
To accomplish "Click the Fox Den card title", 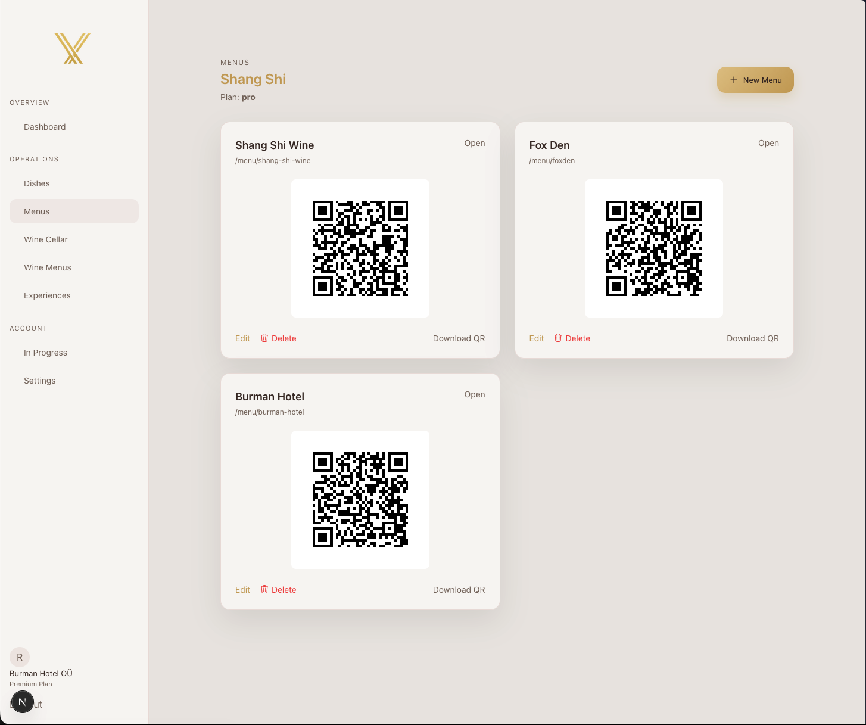I will [550, 145].
